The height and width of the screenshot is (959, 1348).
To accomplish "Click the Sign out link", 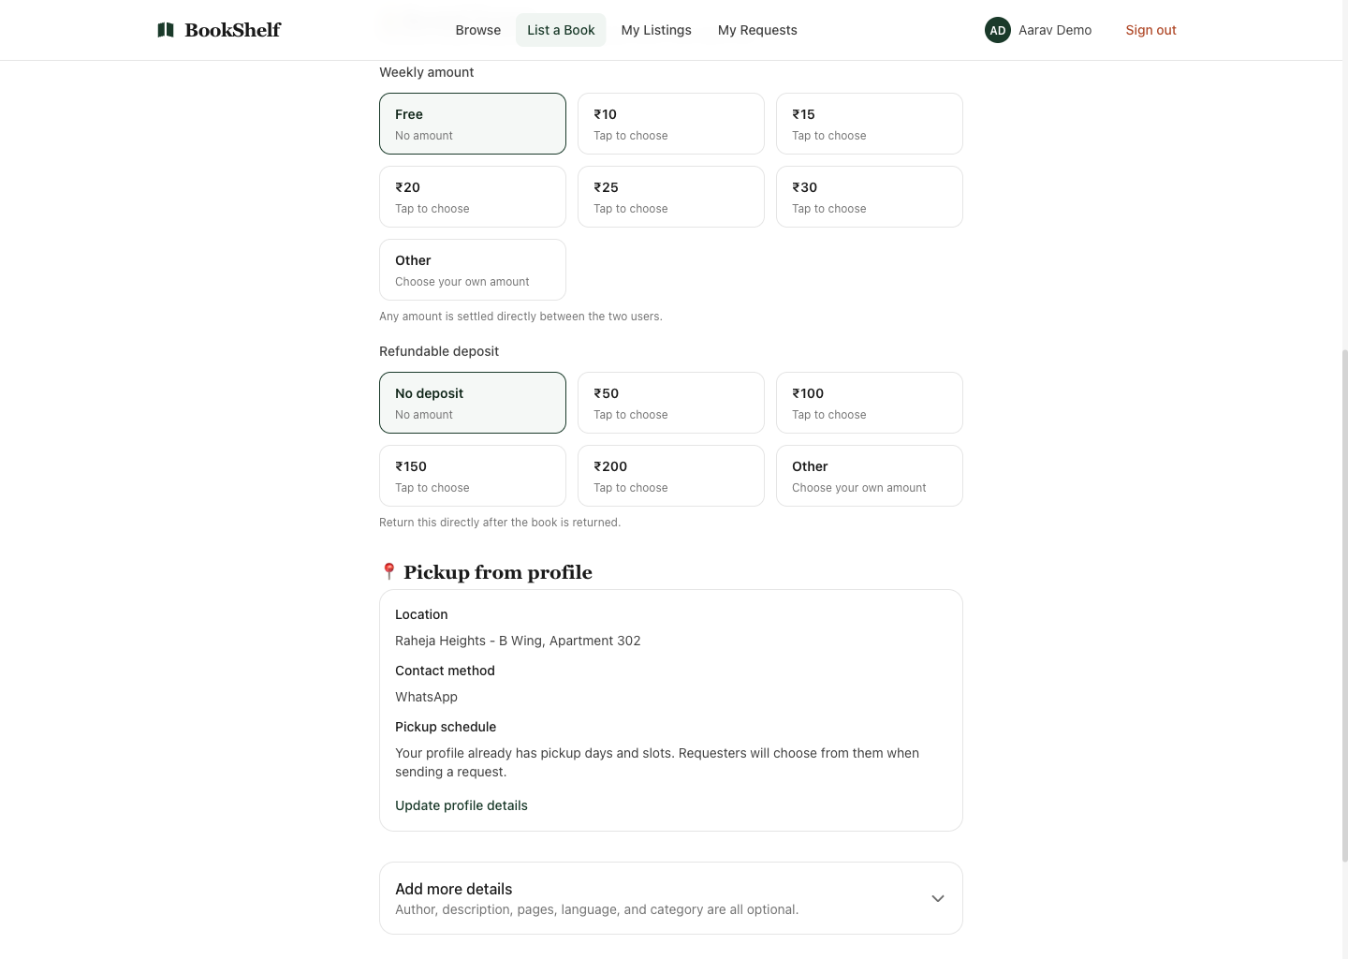I will pos(1150,30).
